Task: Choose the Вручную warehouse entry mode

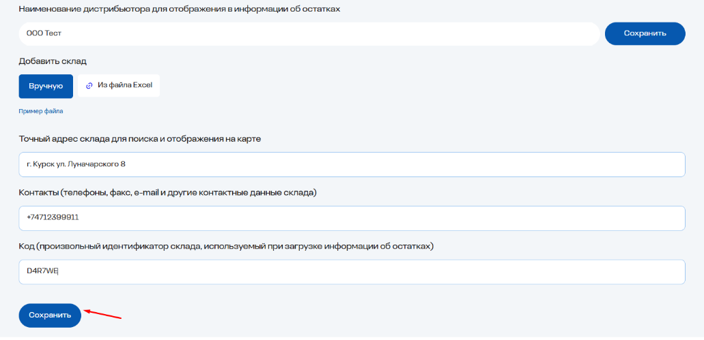Action: pos(46,86)
